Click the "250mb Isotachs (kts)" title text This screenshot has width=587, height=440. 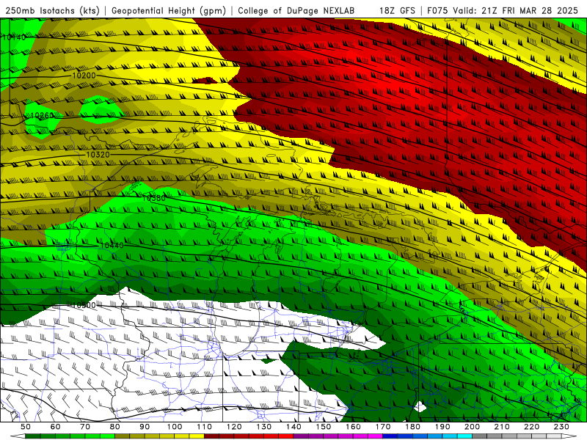[53, 10]
